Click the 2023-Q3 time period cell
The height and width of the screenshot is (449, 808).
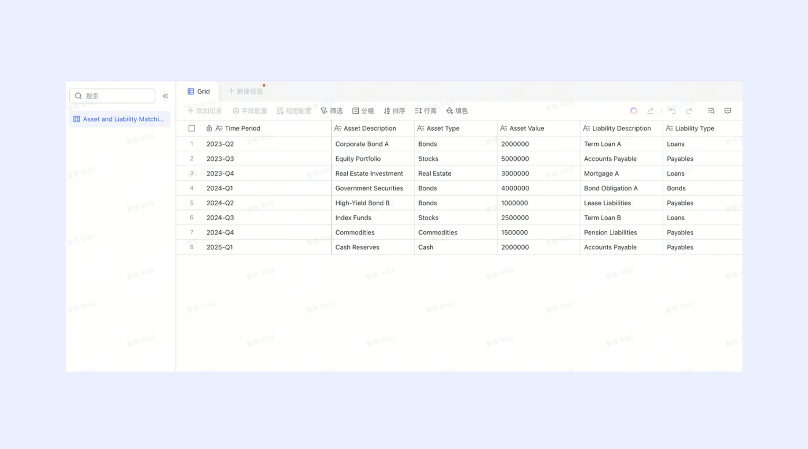267,159
